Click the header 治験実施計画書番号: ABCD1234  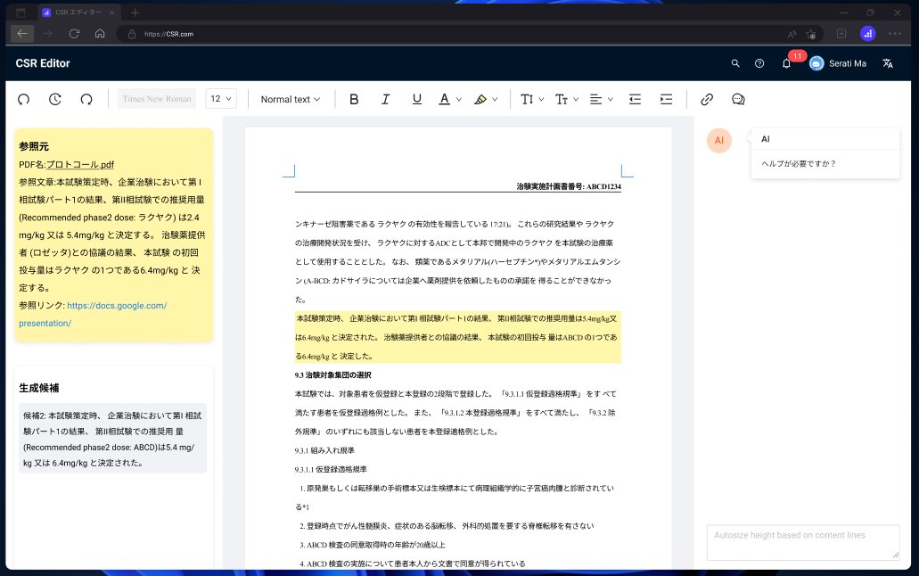coord(569,186)
